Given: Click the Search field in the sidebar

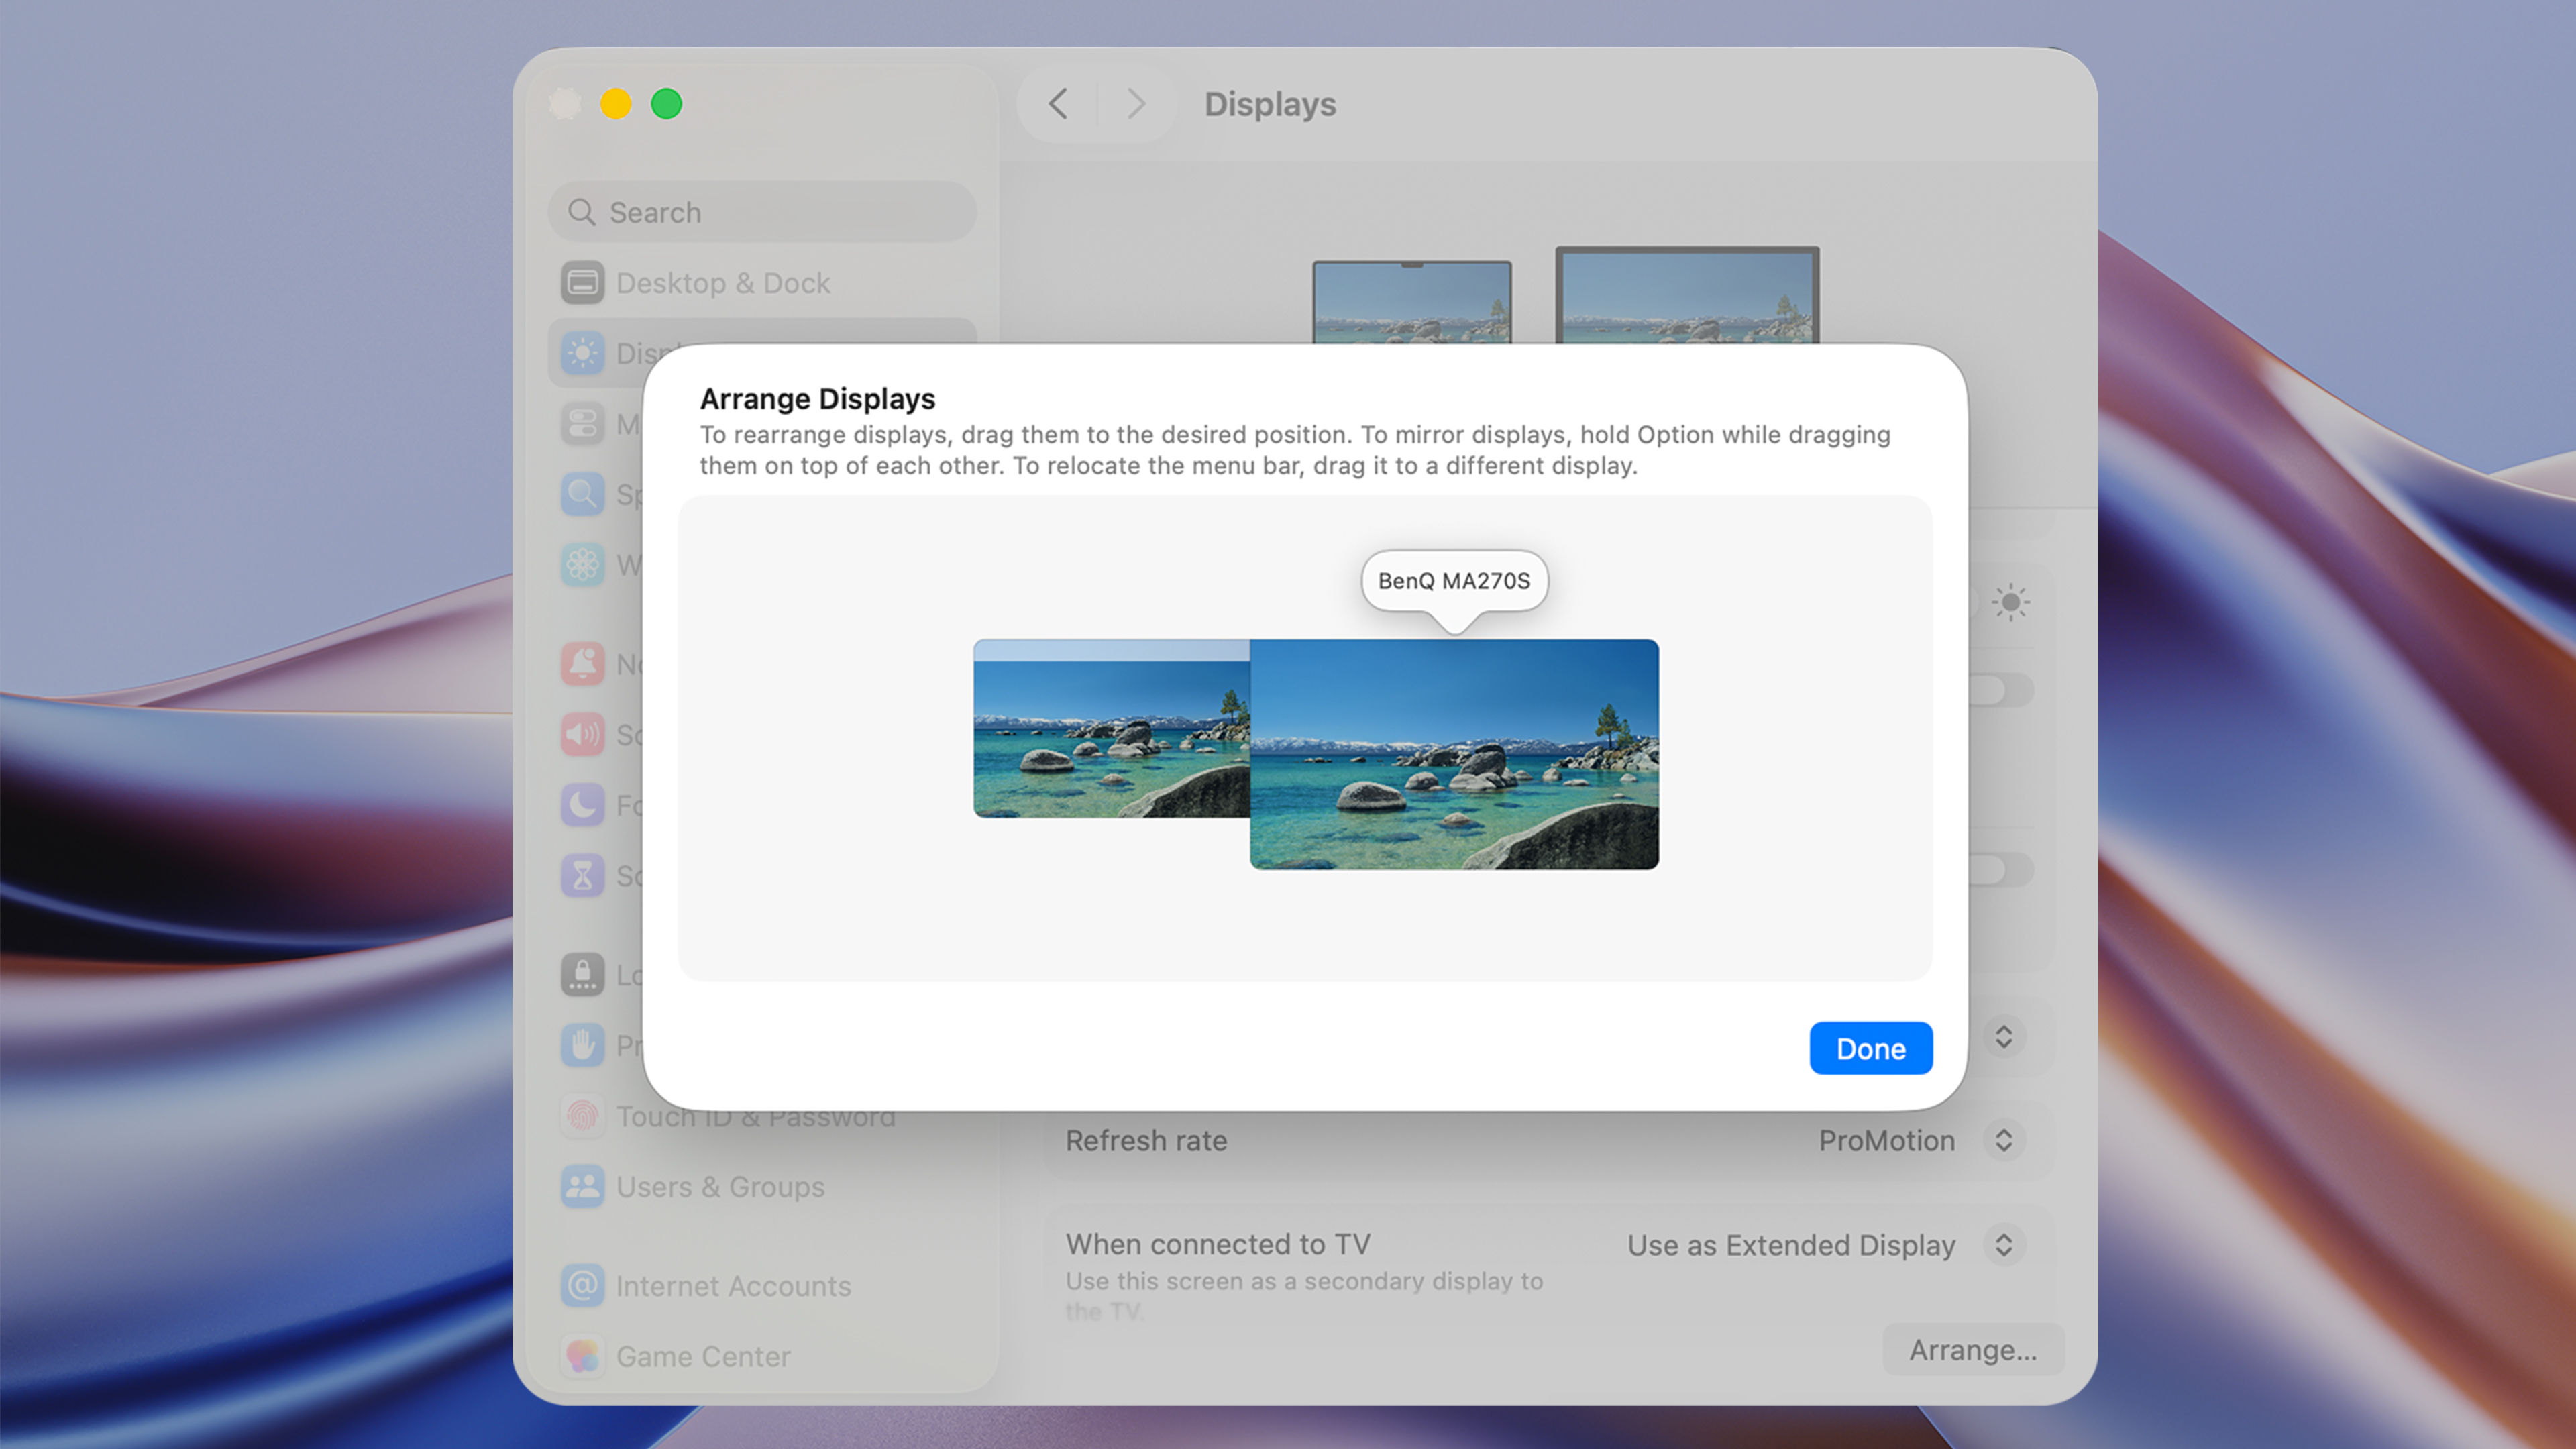Looking at the screenshot, I should (762, 212).
